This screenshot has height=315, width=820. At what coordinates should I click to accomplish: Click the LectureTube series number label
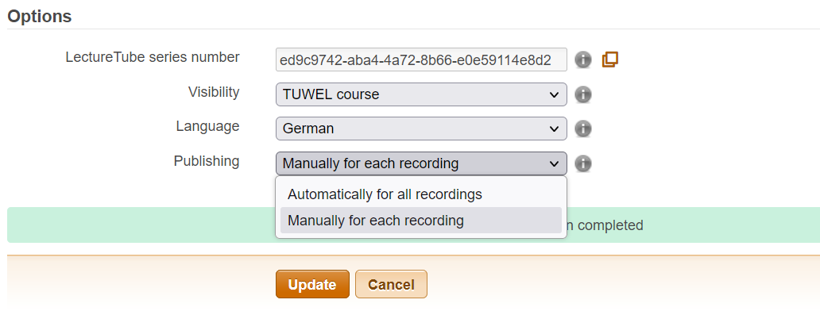tap(153, 57)
